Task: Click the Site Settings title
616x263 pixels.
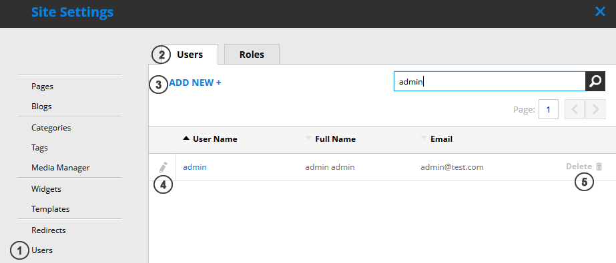Action: 72,12
